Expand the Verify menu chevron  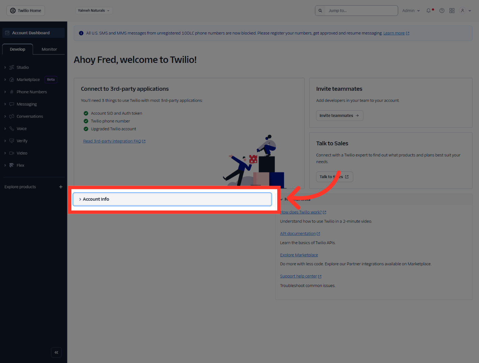tap(5, 141)
